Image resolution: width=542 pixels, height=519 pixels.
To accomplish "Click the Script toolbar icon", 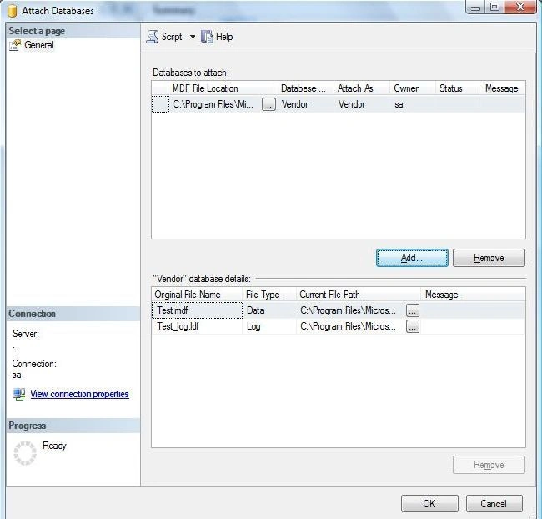I will point(153,37).
